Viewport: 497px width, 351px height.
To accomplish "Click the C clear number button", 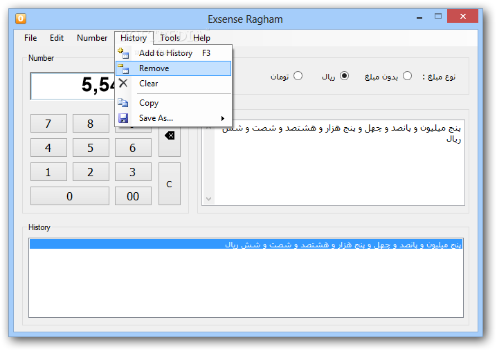I will (x=170, y=184).
